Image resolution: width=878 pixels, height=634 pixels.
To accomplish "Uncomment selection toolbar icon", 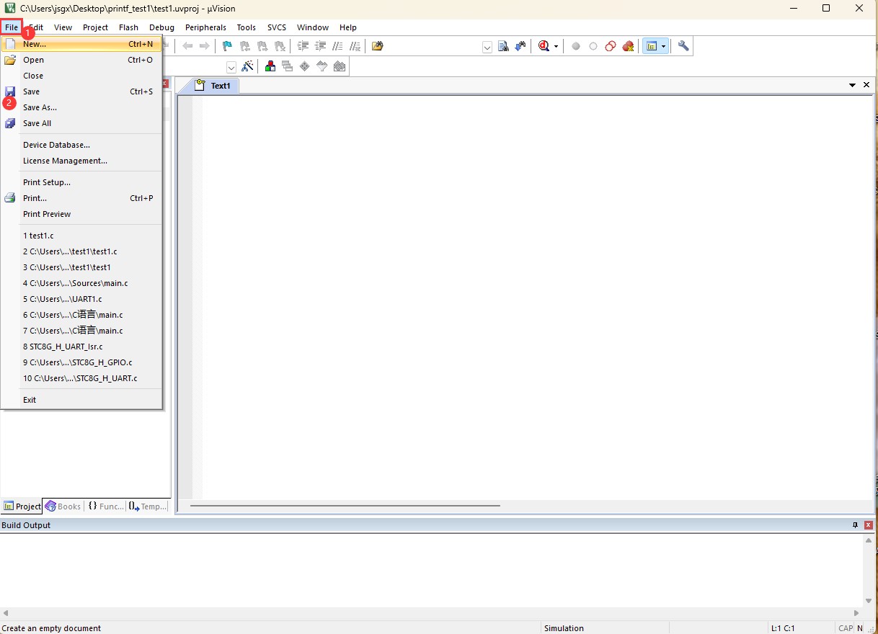I will tap(355, 46).
